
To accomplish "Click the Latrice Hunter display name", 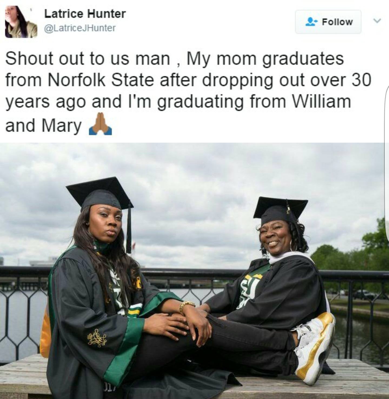I will coord(85,14).
